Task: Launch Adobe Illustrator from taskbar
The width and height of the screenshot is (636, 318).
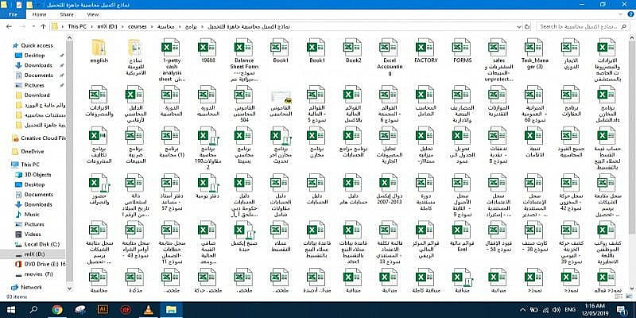Action: [103, 310]
